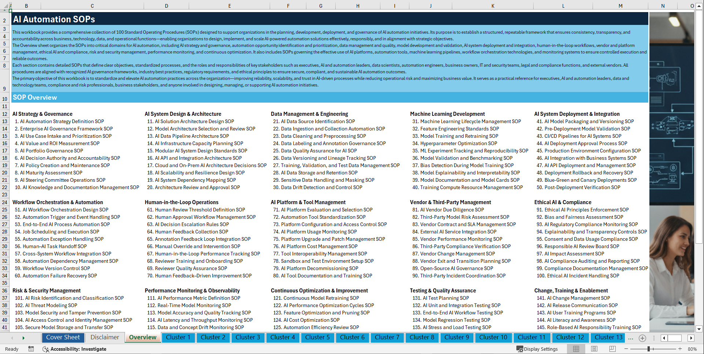Start macro recording from the status bar

pyautogui.click(x=31, y=349)
